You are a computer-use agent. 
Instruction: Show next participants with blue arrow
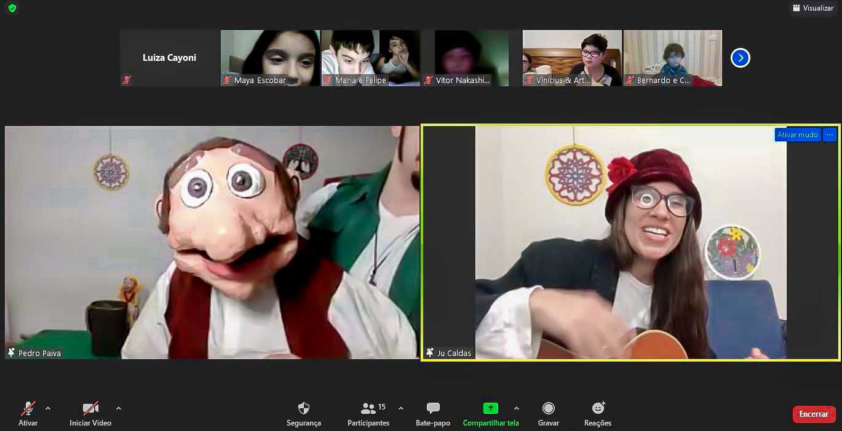[740, 58]
